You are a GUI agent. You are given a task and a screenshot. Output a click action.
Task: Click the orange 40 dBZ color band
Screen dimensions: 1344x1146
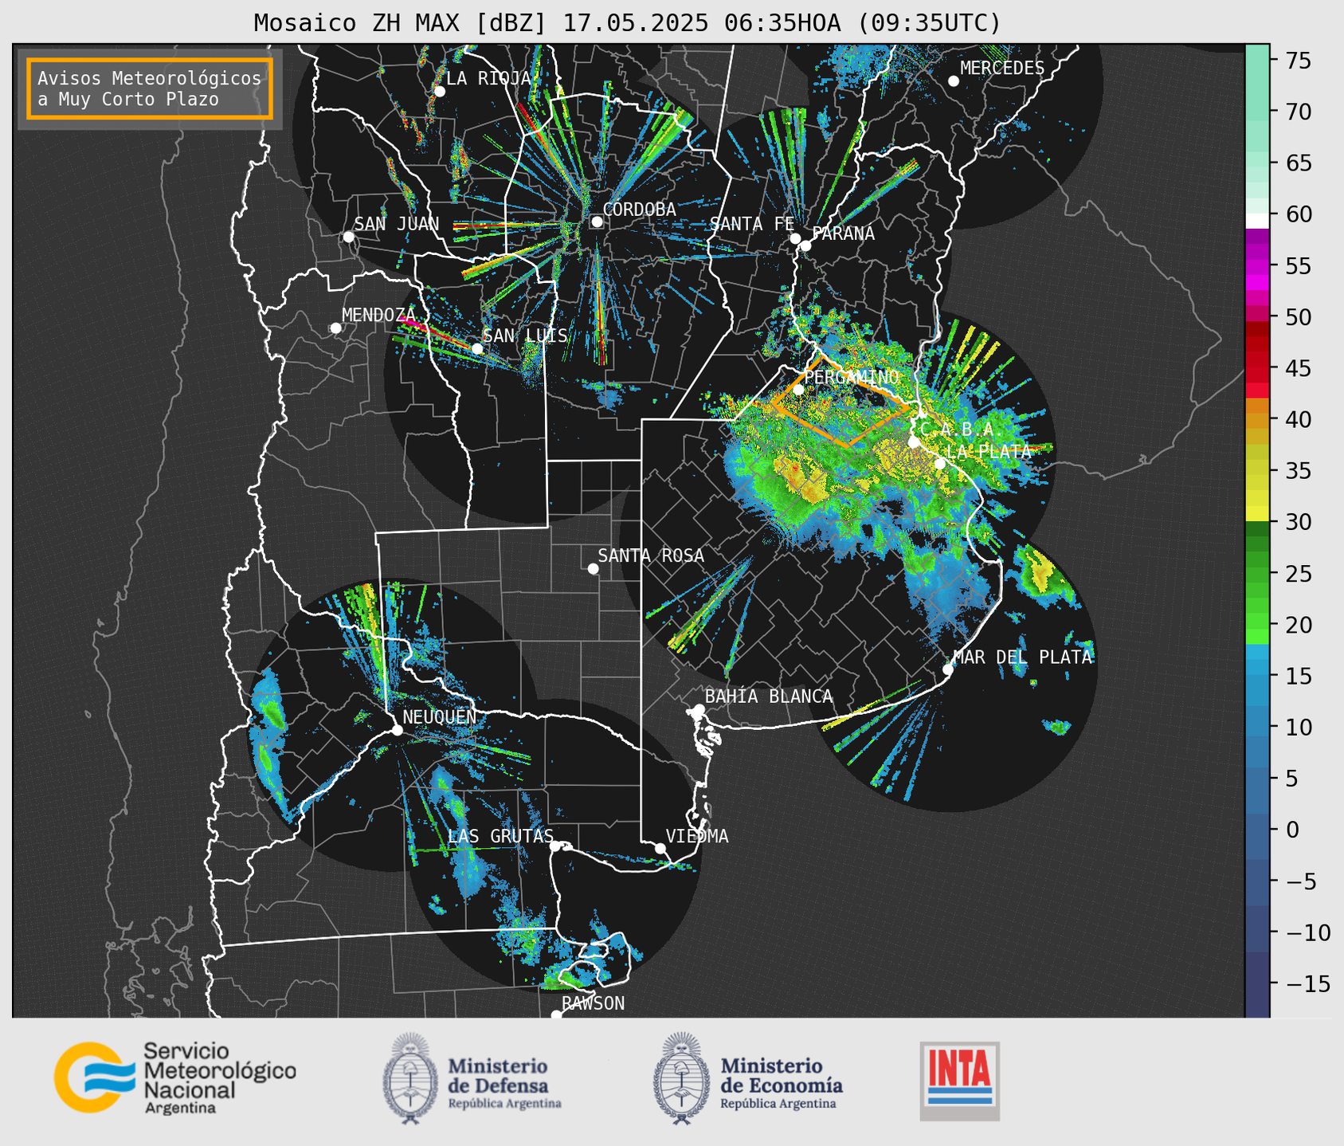pyautogui.click(x=1257, y=421)
